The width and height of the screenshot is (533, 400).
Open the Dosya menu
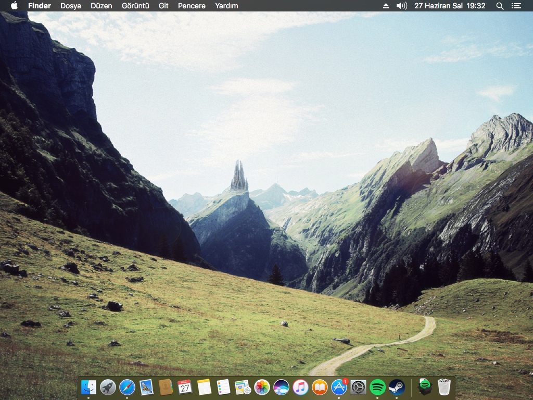[70, 6]
